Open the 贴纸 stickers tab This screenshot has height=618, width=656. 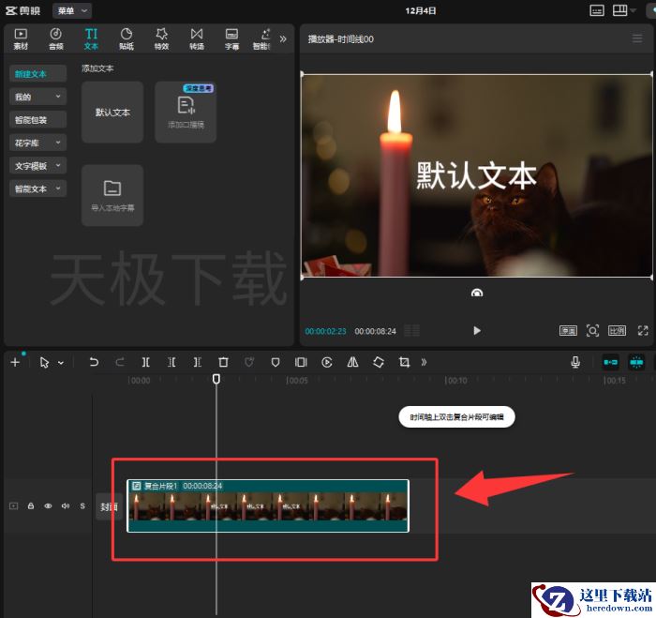(127, 39)
